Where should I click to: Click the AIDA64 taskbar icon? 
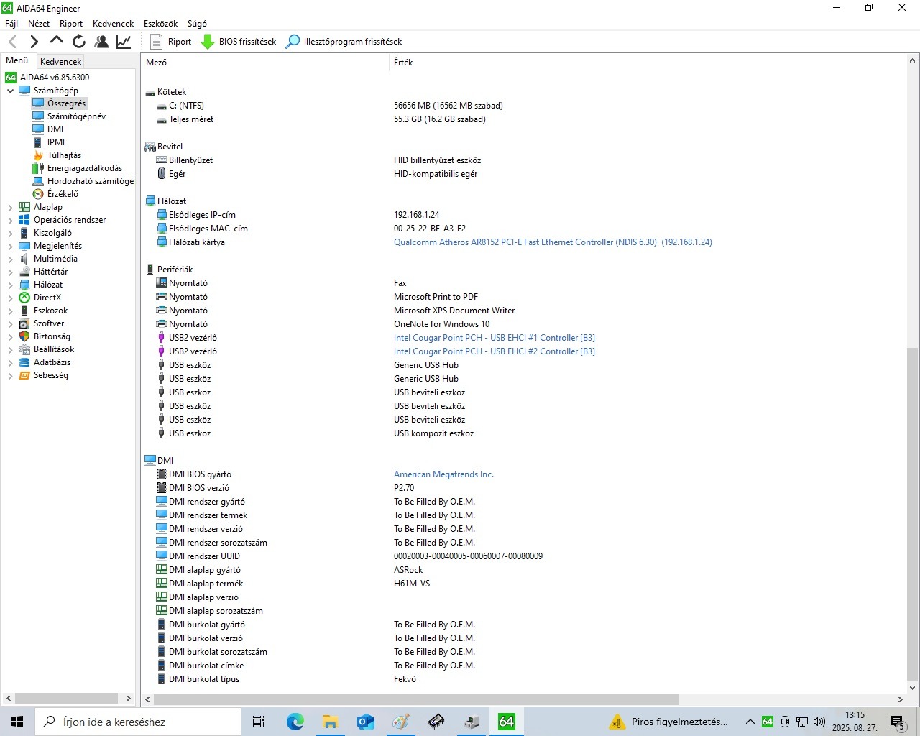pos(507,722)
